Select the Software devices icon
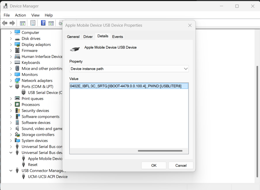The width and height of the screenshot is (260, 190). click(x=17, y=122)
